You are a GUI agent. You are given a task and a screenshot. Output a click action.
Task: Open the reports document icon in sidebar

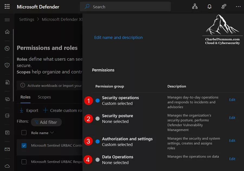click(x=7, y=82)
